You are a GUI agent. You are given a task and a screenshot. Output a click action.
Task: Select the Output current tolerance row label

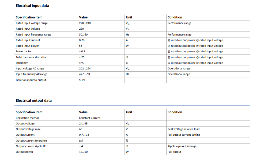[31, 141]
